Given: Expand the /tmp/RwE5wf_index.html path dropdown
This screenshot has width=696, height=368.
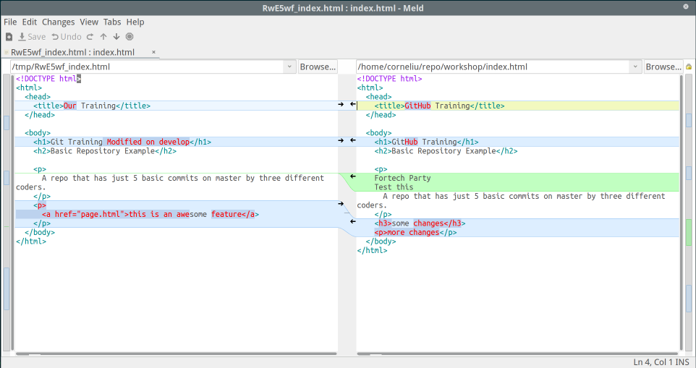Looking at the screenshot, I should 289,67.
